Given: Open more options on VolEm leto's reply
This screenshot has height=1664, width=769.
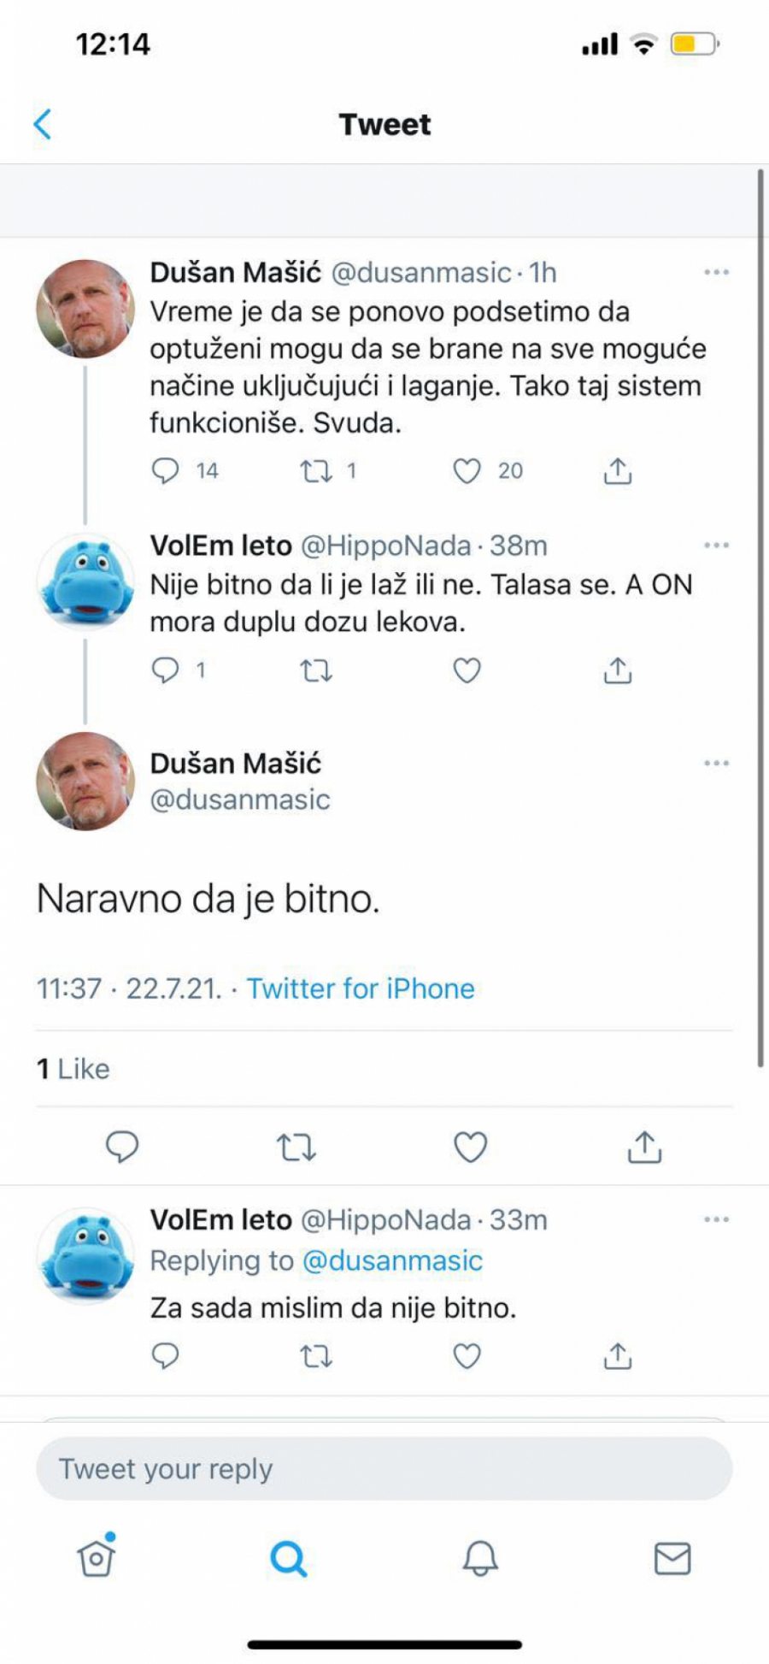Looking at the screenshot, I should [716, 543].
